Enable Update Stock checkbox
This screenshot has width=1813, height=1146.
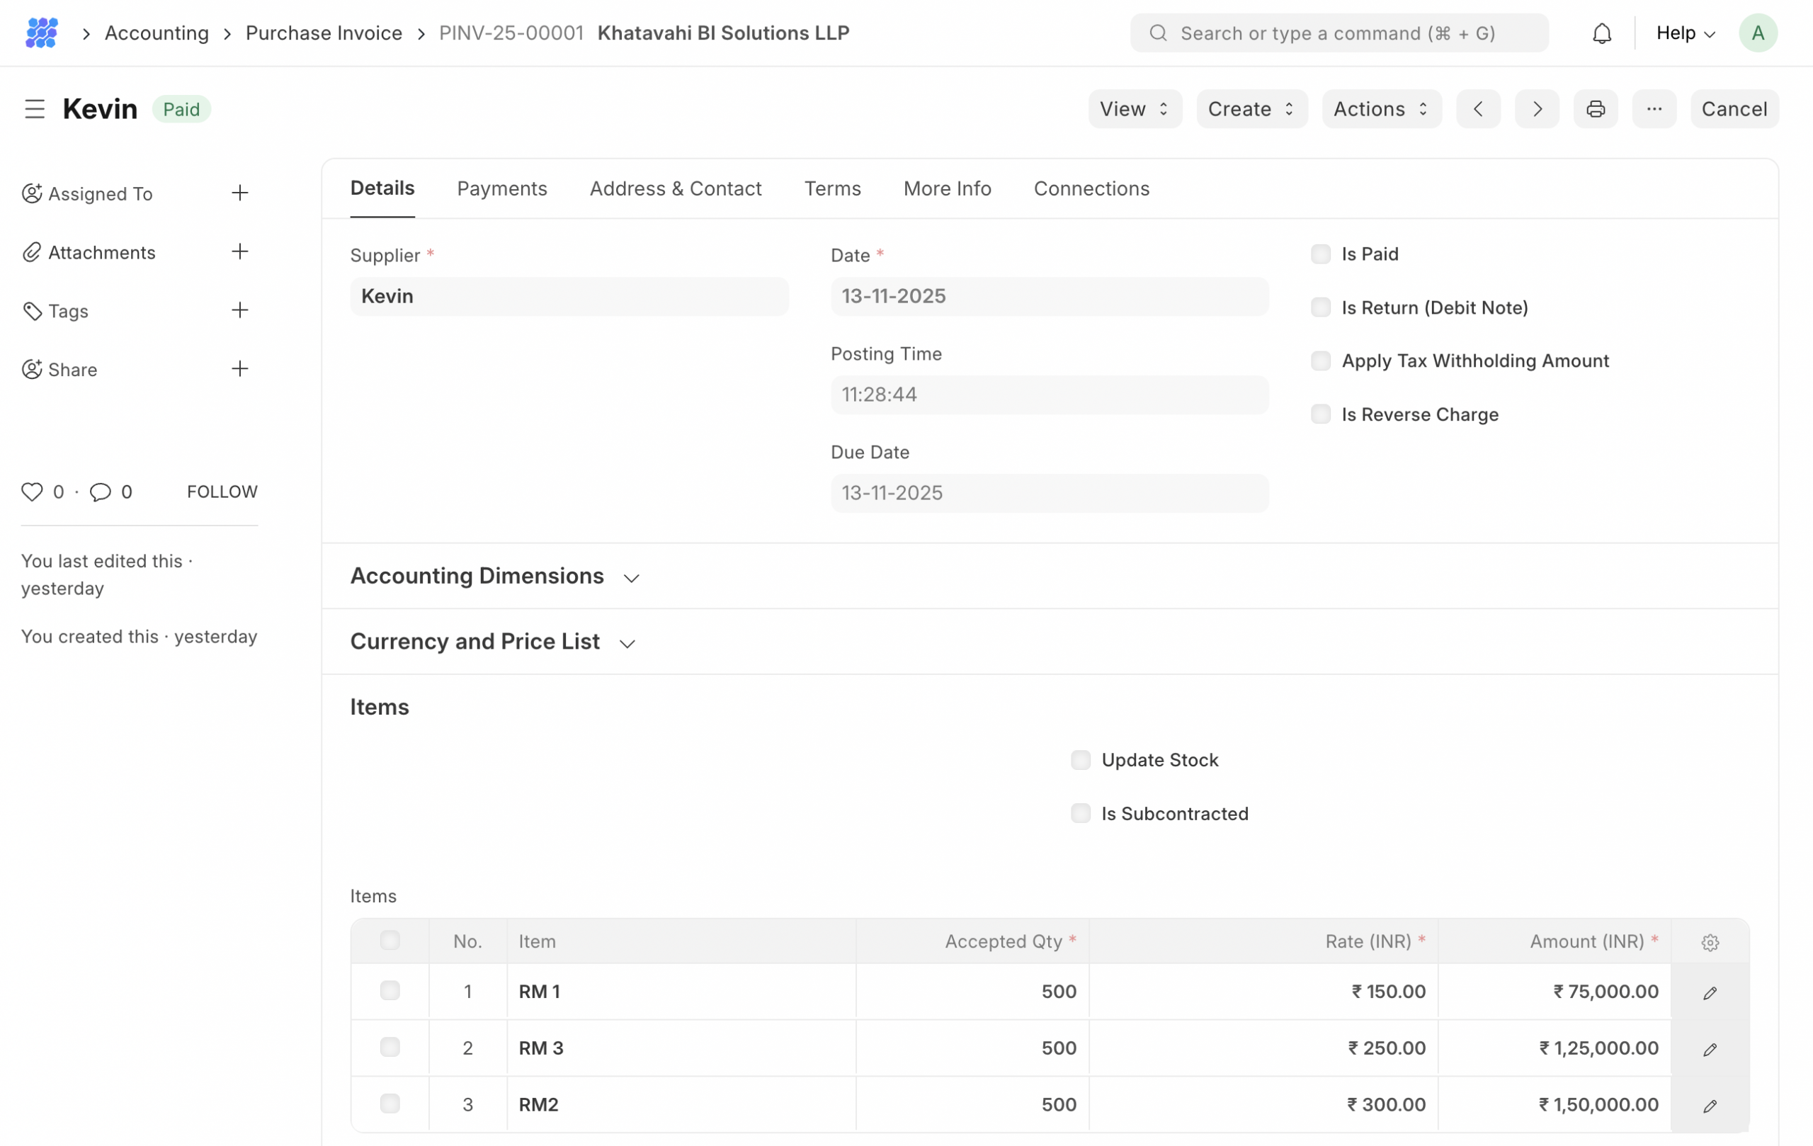1081,761
